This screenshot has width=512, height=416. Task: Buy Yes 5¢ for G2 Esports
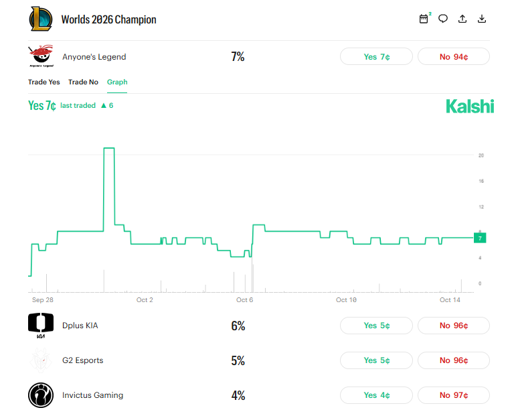(x=376, y=360)
